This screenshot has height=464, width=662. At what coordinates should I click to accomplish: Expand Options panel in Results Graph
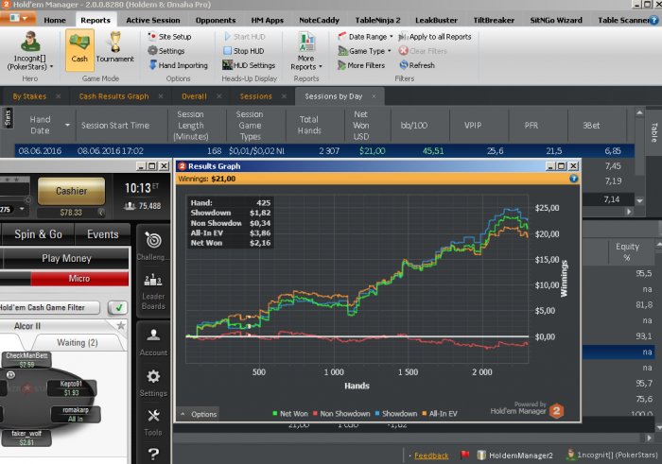pos(198,414)
